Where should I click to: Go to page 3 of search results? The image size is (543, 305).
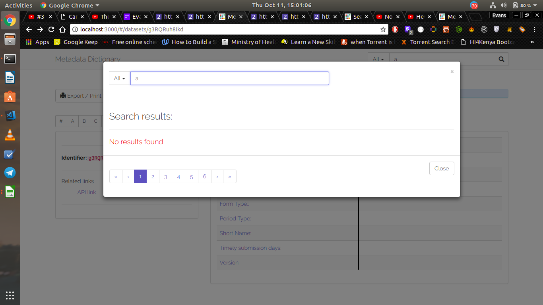pyautogui.click(x=165, y=176)
